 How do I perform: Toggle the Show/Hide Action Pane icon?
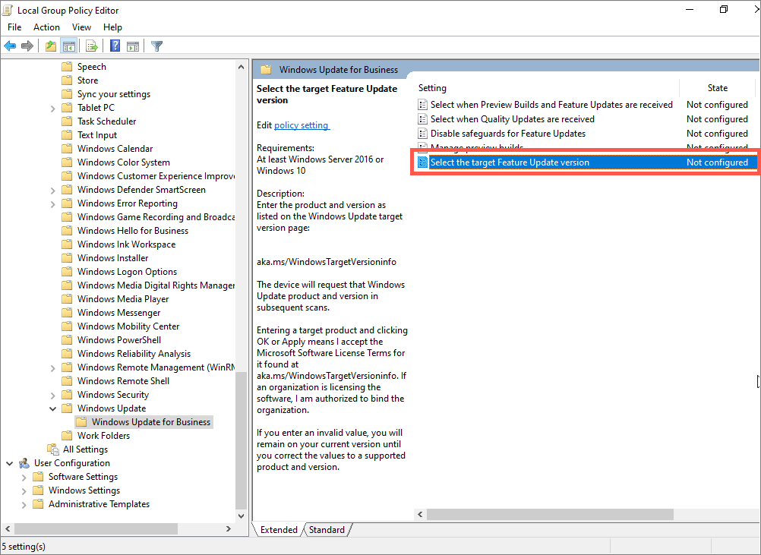(133, 46)
